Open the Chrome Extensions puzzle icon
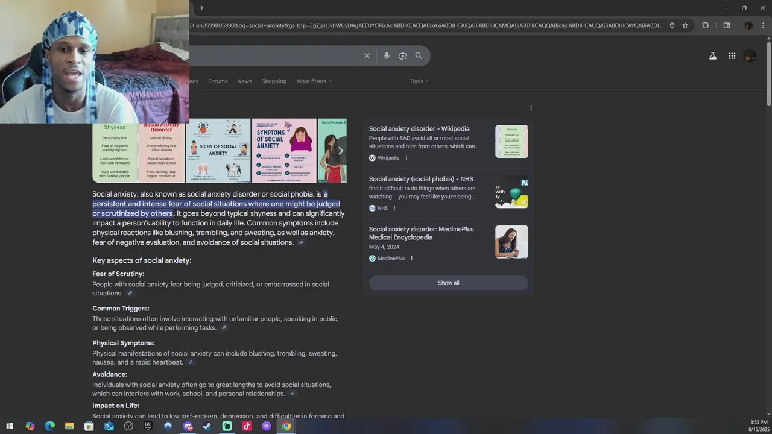 705,25
